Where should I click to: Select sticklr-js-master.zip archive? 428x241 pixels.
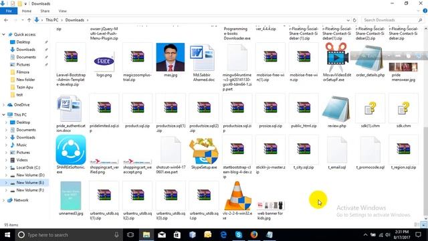click(270, 149)
